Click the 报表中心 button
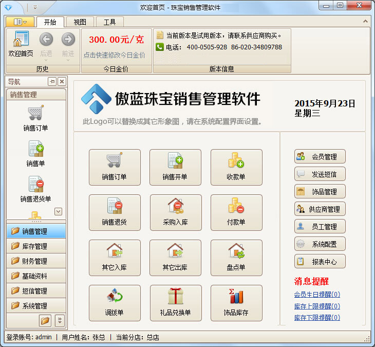This screenshot has width=375, height=347. click(x=320, y=261)
